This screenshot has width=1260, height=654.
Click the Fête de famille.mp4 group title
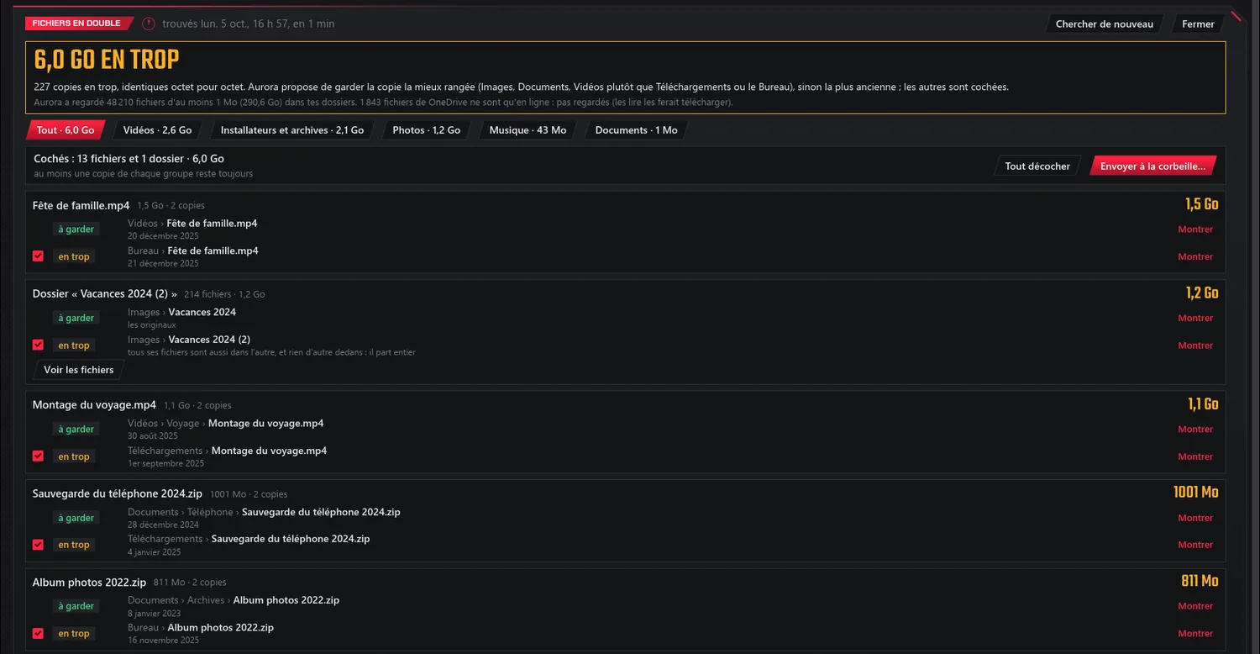point(81,205)
